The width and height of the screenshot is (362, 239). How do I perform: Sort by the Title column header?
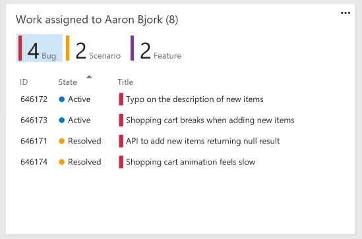(x=125, y=82)
